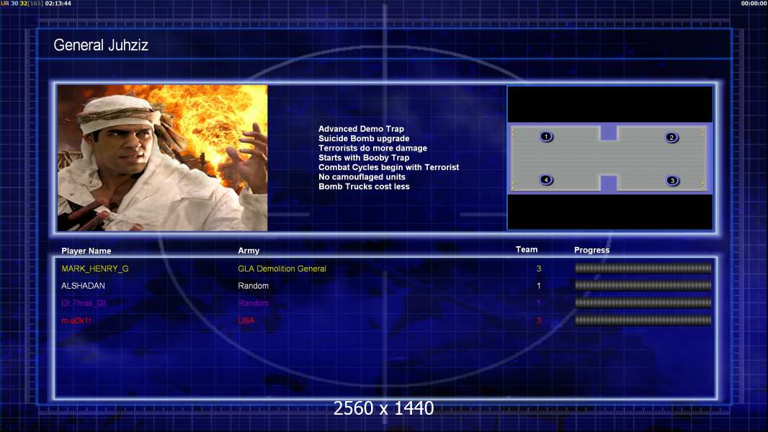Click General Juhziz portrait image
768x432 pixels.
(x=162, y=158)
